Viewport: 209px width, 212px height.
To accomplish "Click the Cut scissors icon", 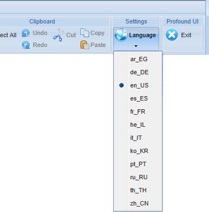I will 59,35.
